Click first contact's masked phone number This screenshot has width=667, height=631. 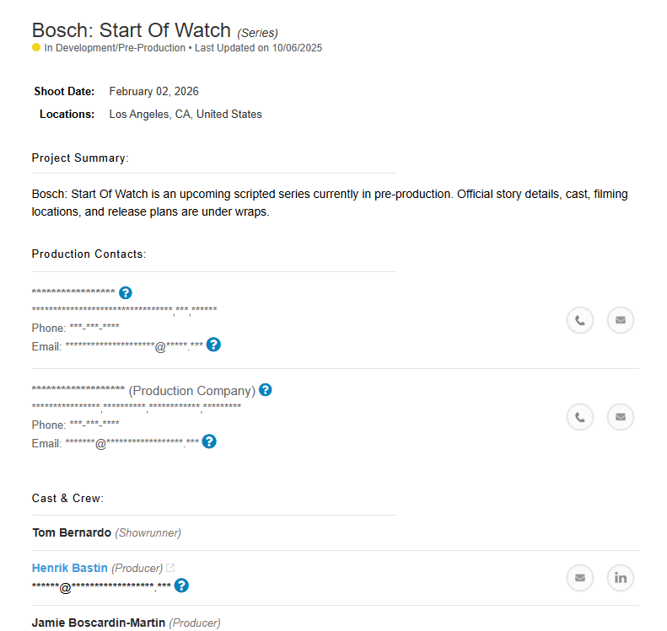pos(94,328)
